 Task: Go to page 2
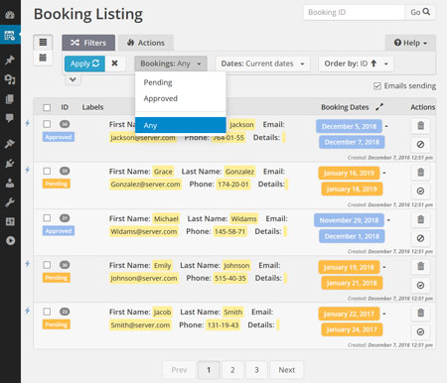[x=232, y=370]
